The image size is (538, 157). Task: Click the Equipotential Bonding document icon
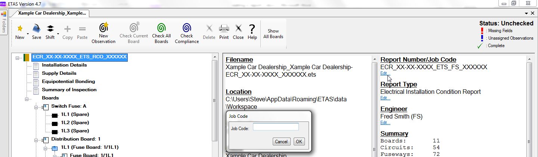point(36,82)
